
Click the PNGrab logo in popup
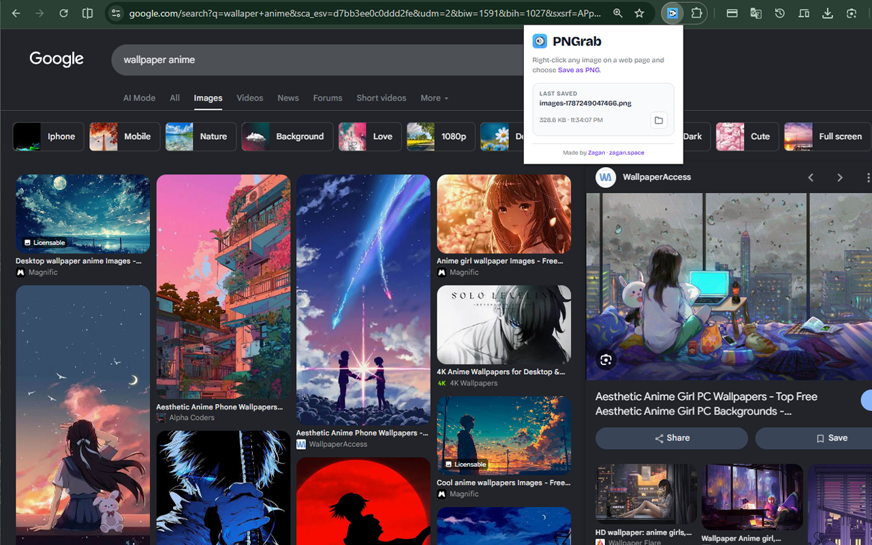point(540,42)
